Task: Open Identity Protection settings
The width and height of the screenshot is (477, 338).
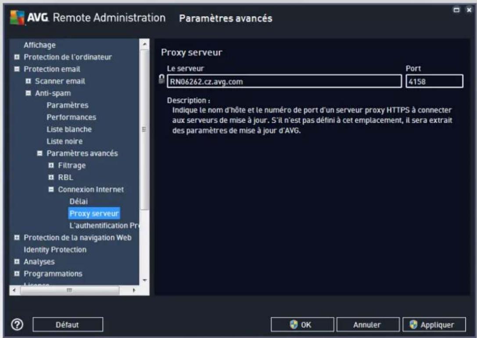Action: coord(55,249)
